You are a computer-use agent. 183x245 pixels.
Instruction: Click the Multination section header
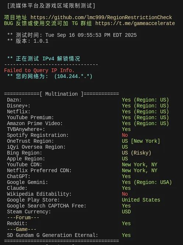tap(61, 94)
